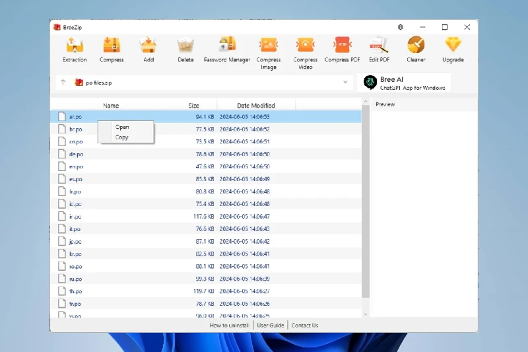Click the ro.po file icon
The height and width of the screenshot is (352, 528).
[61, 266]
